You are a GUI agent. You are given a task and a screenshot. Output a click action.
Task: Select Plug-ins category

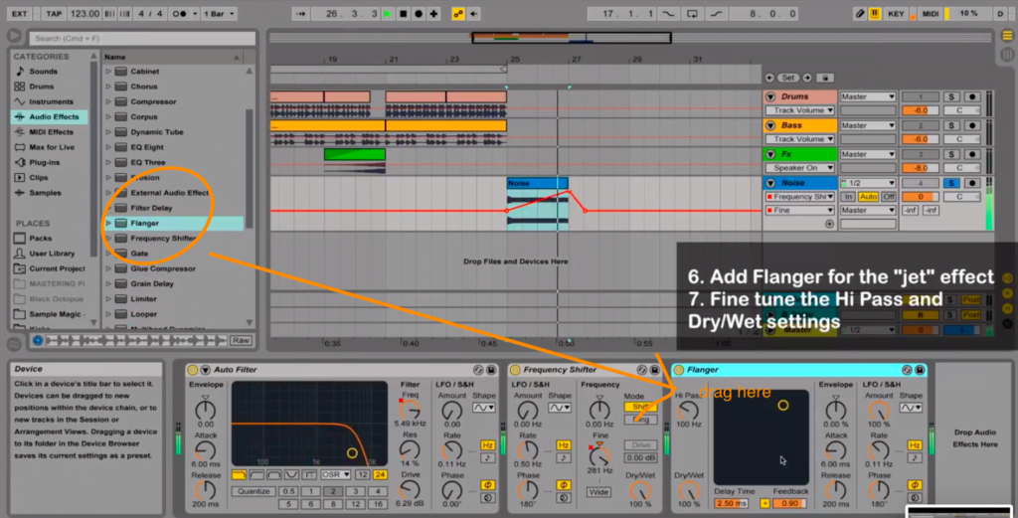pos(44,162)
